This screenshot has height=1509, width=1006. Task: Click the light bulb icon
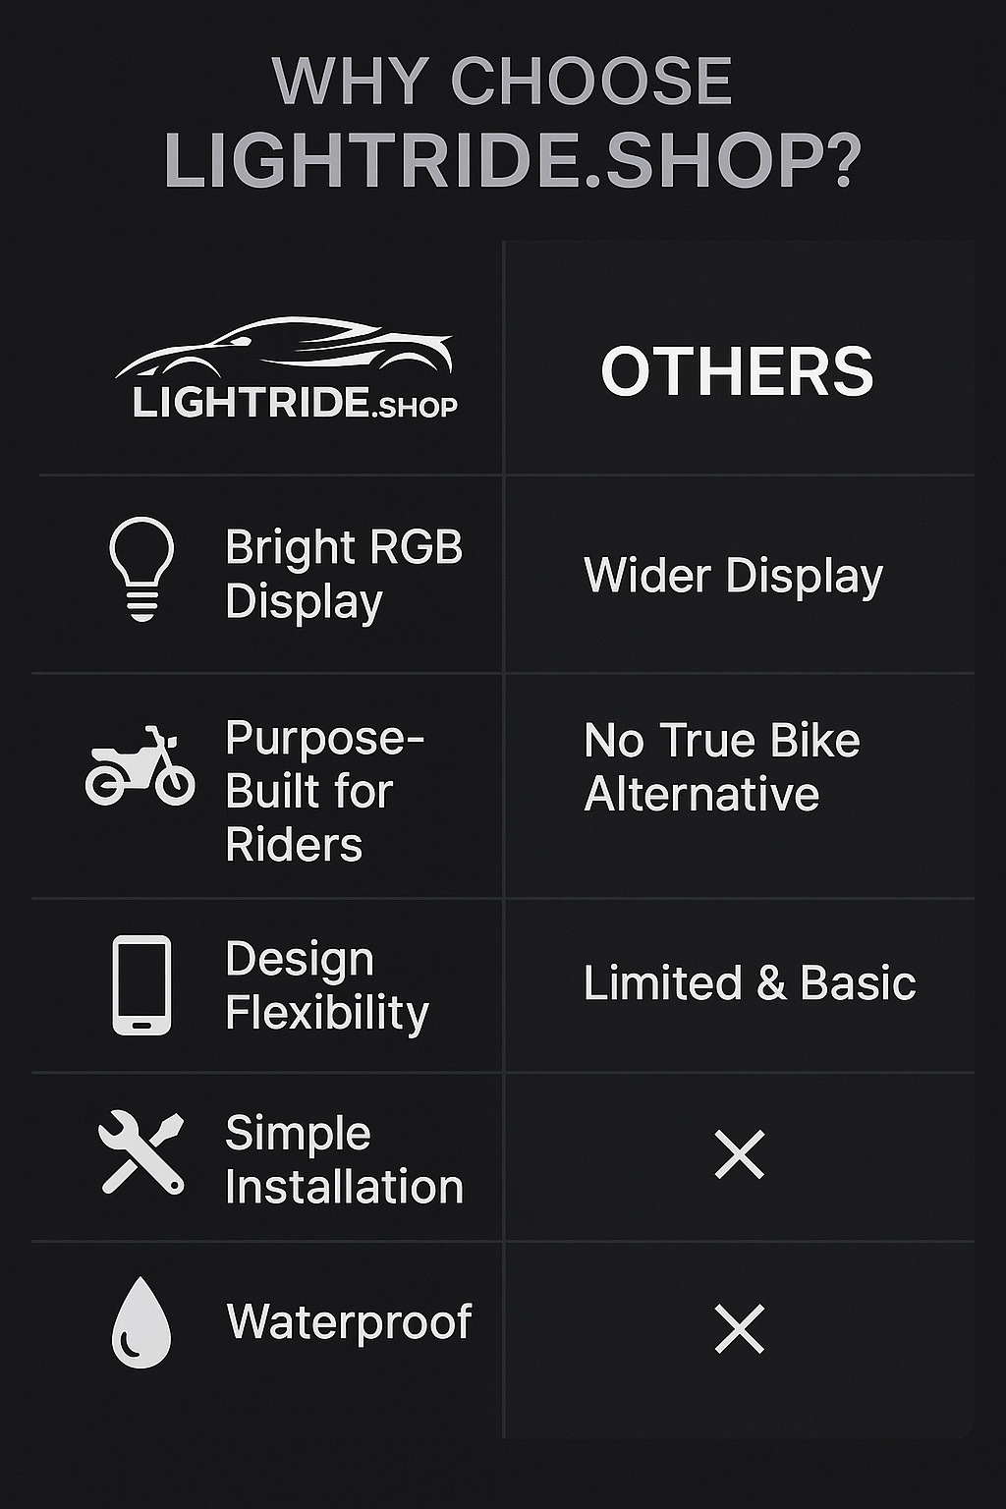[141, 570]
